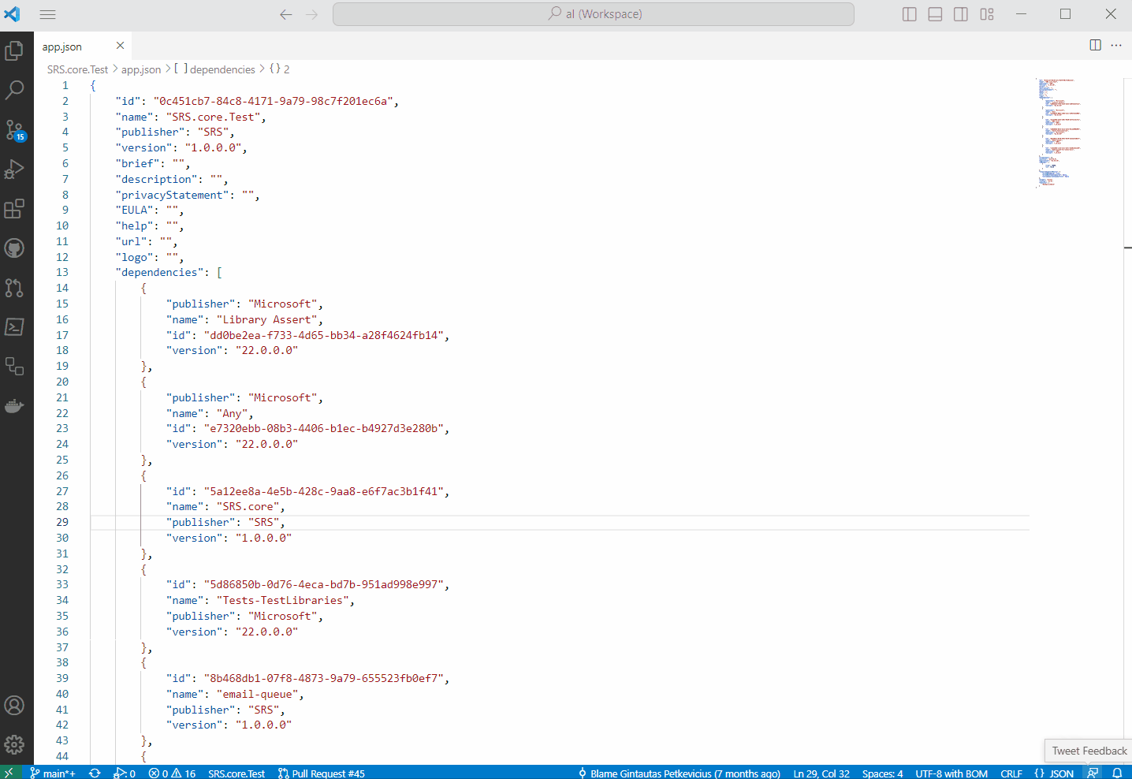The height and width of the screenshot is (779, 1132).
Task: Open the Accounts menu icon
Action: pyautogui.click(x=14, y=705)
